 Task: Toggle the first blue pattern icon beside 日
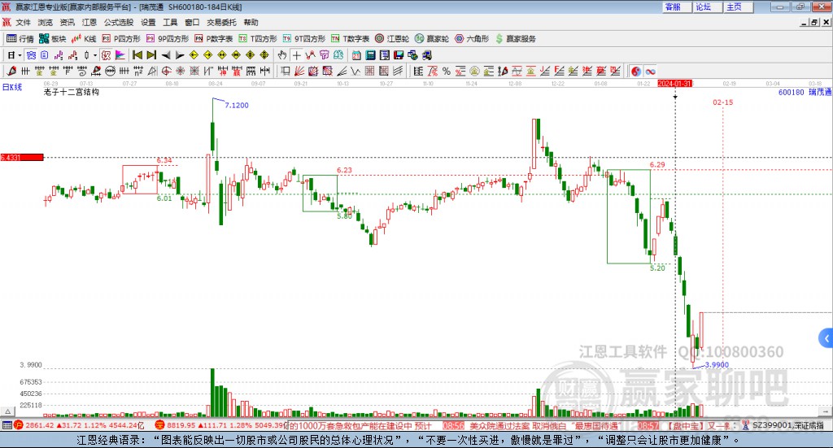coord(32,55)
